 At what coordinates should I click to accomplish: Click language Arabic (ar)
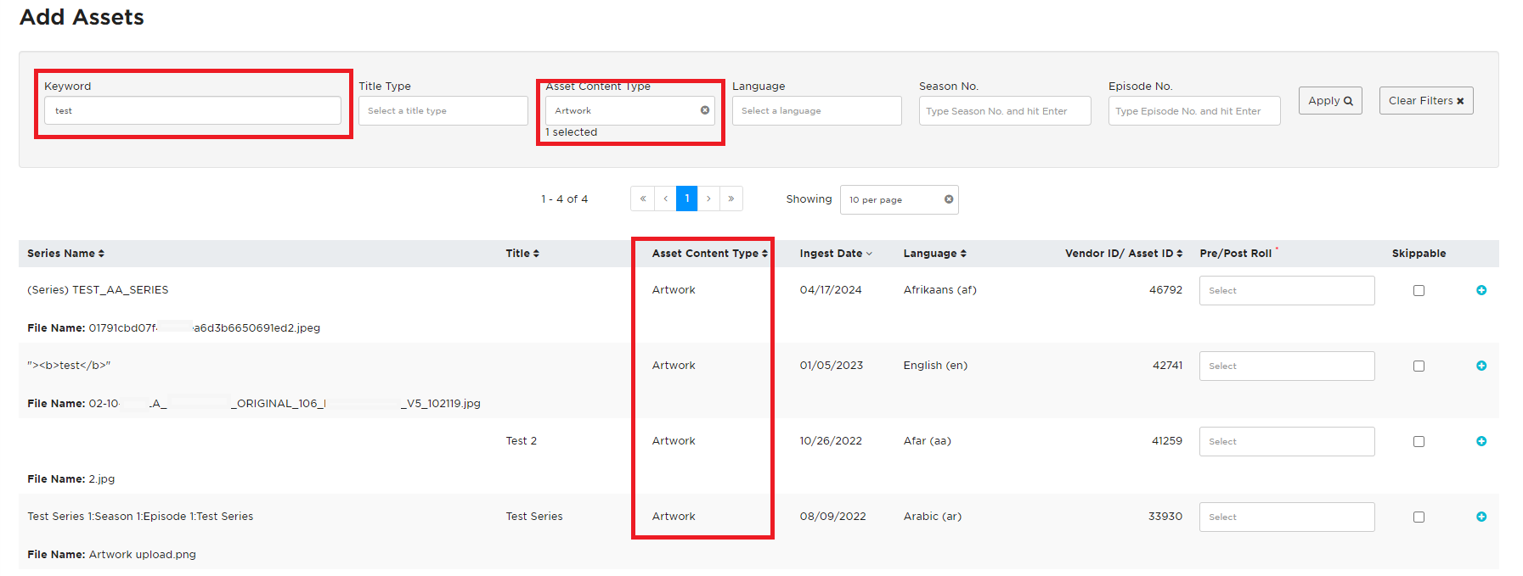933,517
